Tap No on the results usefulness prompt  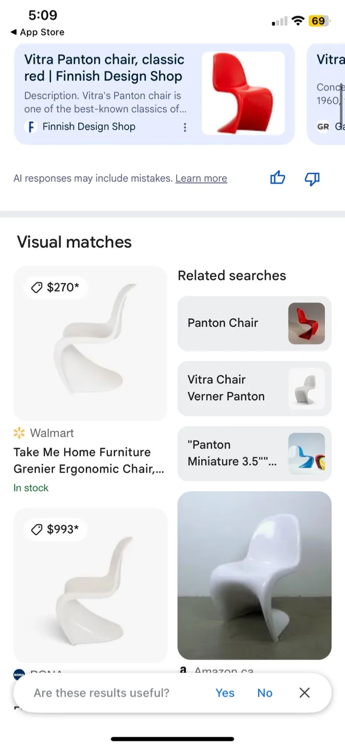[265, 692]
